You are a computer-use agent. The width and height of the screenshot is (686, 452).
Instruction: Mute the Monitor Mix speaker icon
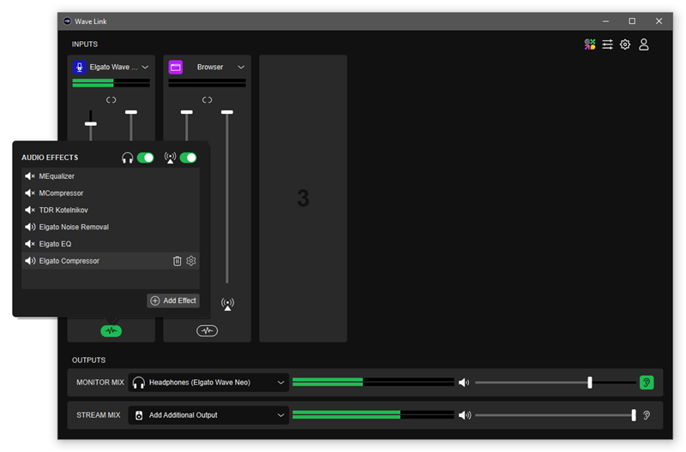point(464,383)
